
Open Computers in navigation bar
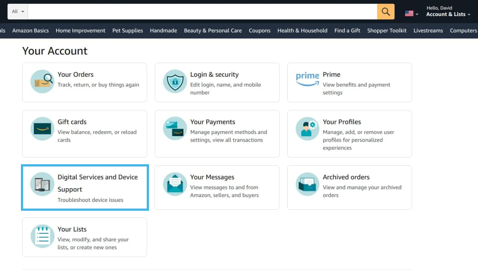(463, 31)
